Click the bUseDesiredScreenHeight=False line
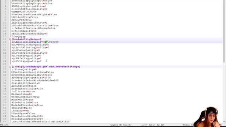This screenshot has height=127, width=226. coord(34,14)
